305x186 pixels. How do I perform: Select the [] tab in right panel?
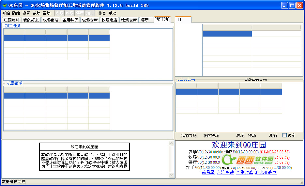pos(183,20)
